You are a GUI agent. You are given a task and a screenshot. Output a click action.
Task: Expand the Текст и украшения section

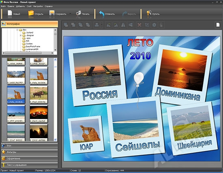coord(30,165)
